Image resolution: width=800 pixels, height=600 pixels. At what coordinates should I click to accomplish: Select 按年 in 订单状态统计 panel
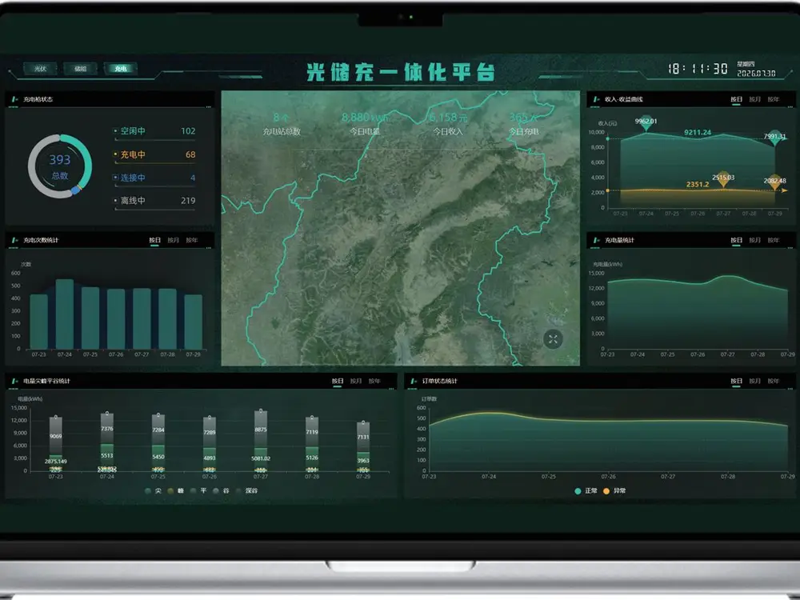[x=774, y=381]
